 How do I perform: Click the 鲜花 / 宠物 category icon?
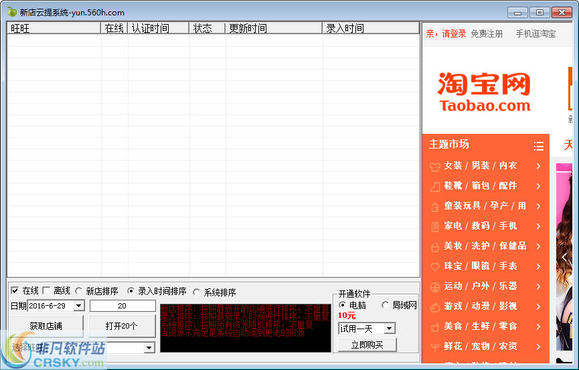click(x=435, y=347)
